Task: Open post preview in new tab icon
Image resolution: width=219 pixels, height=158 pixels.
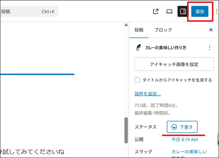Action: coord(156,11)
